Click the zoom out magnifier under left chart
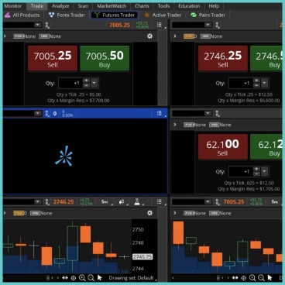 pyautogui.click(x=91, y=278)
